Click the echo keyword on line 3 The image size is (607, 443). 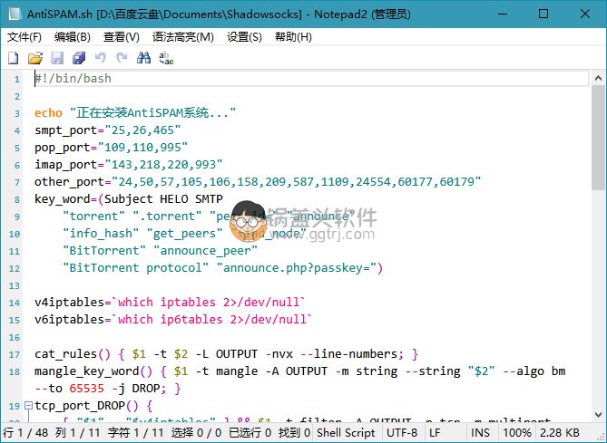(48, 113)
